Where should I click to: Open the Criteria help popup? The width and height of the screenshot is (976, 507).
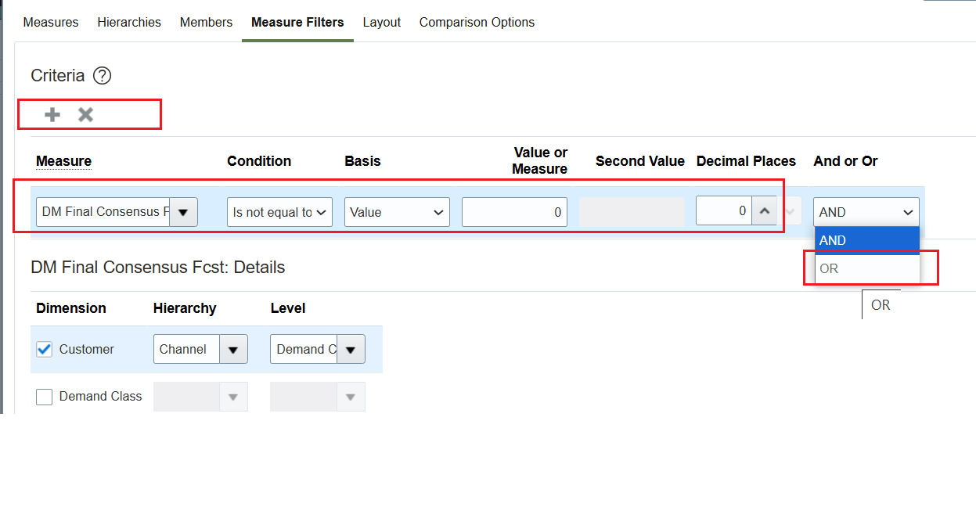click(x=102, y=76)
